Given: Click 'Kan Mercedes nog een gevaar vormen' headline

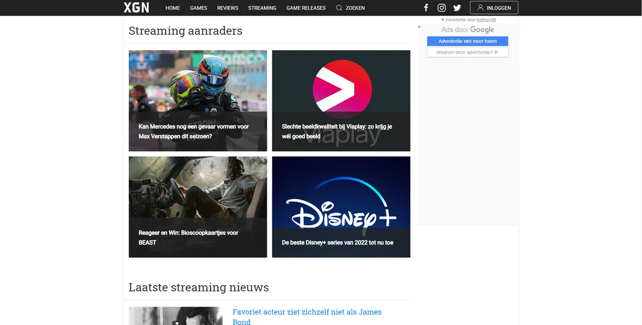Looking at the screenshot, I should click(194, 131).
